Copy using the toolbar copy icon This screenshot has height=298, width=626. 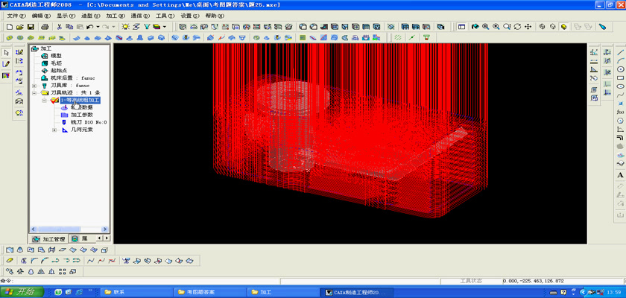tap(69, 27)
